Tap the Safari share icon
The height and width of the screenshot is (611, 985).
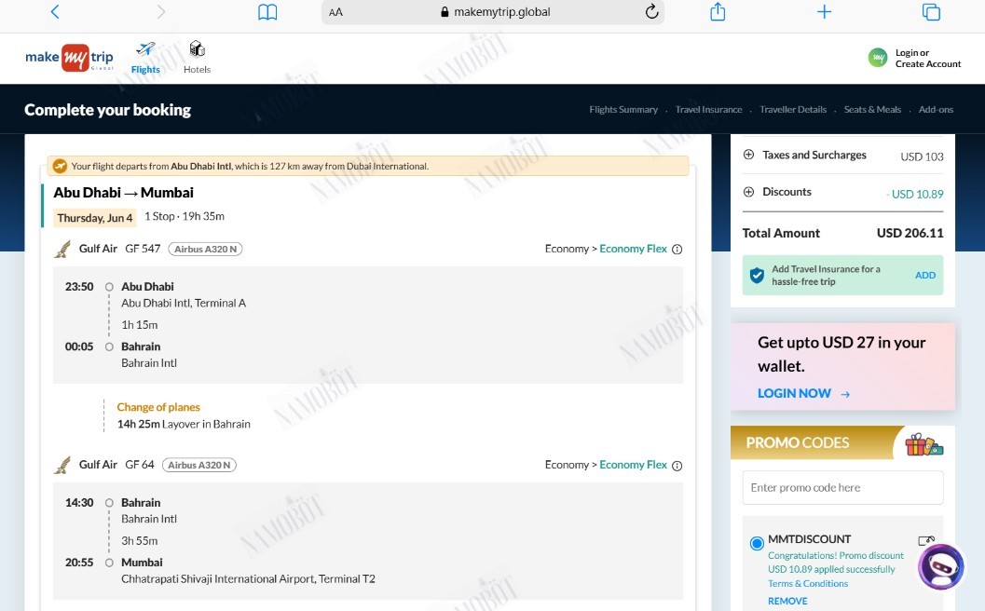pyautogui.click(x=718, y=11)
